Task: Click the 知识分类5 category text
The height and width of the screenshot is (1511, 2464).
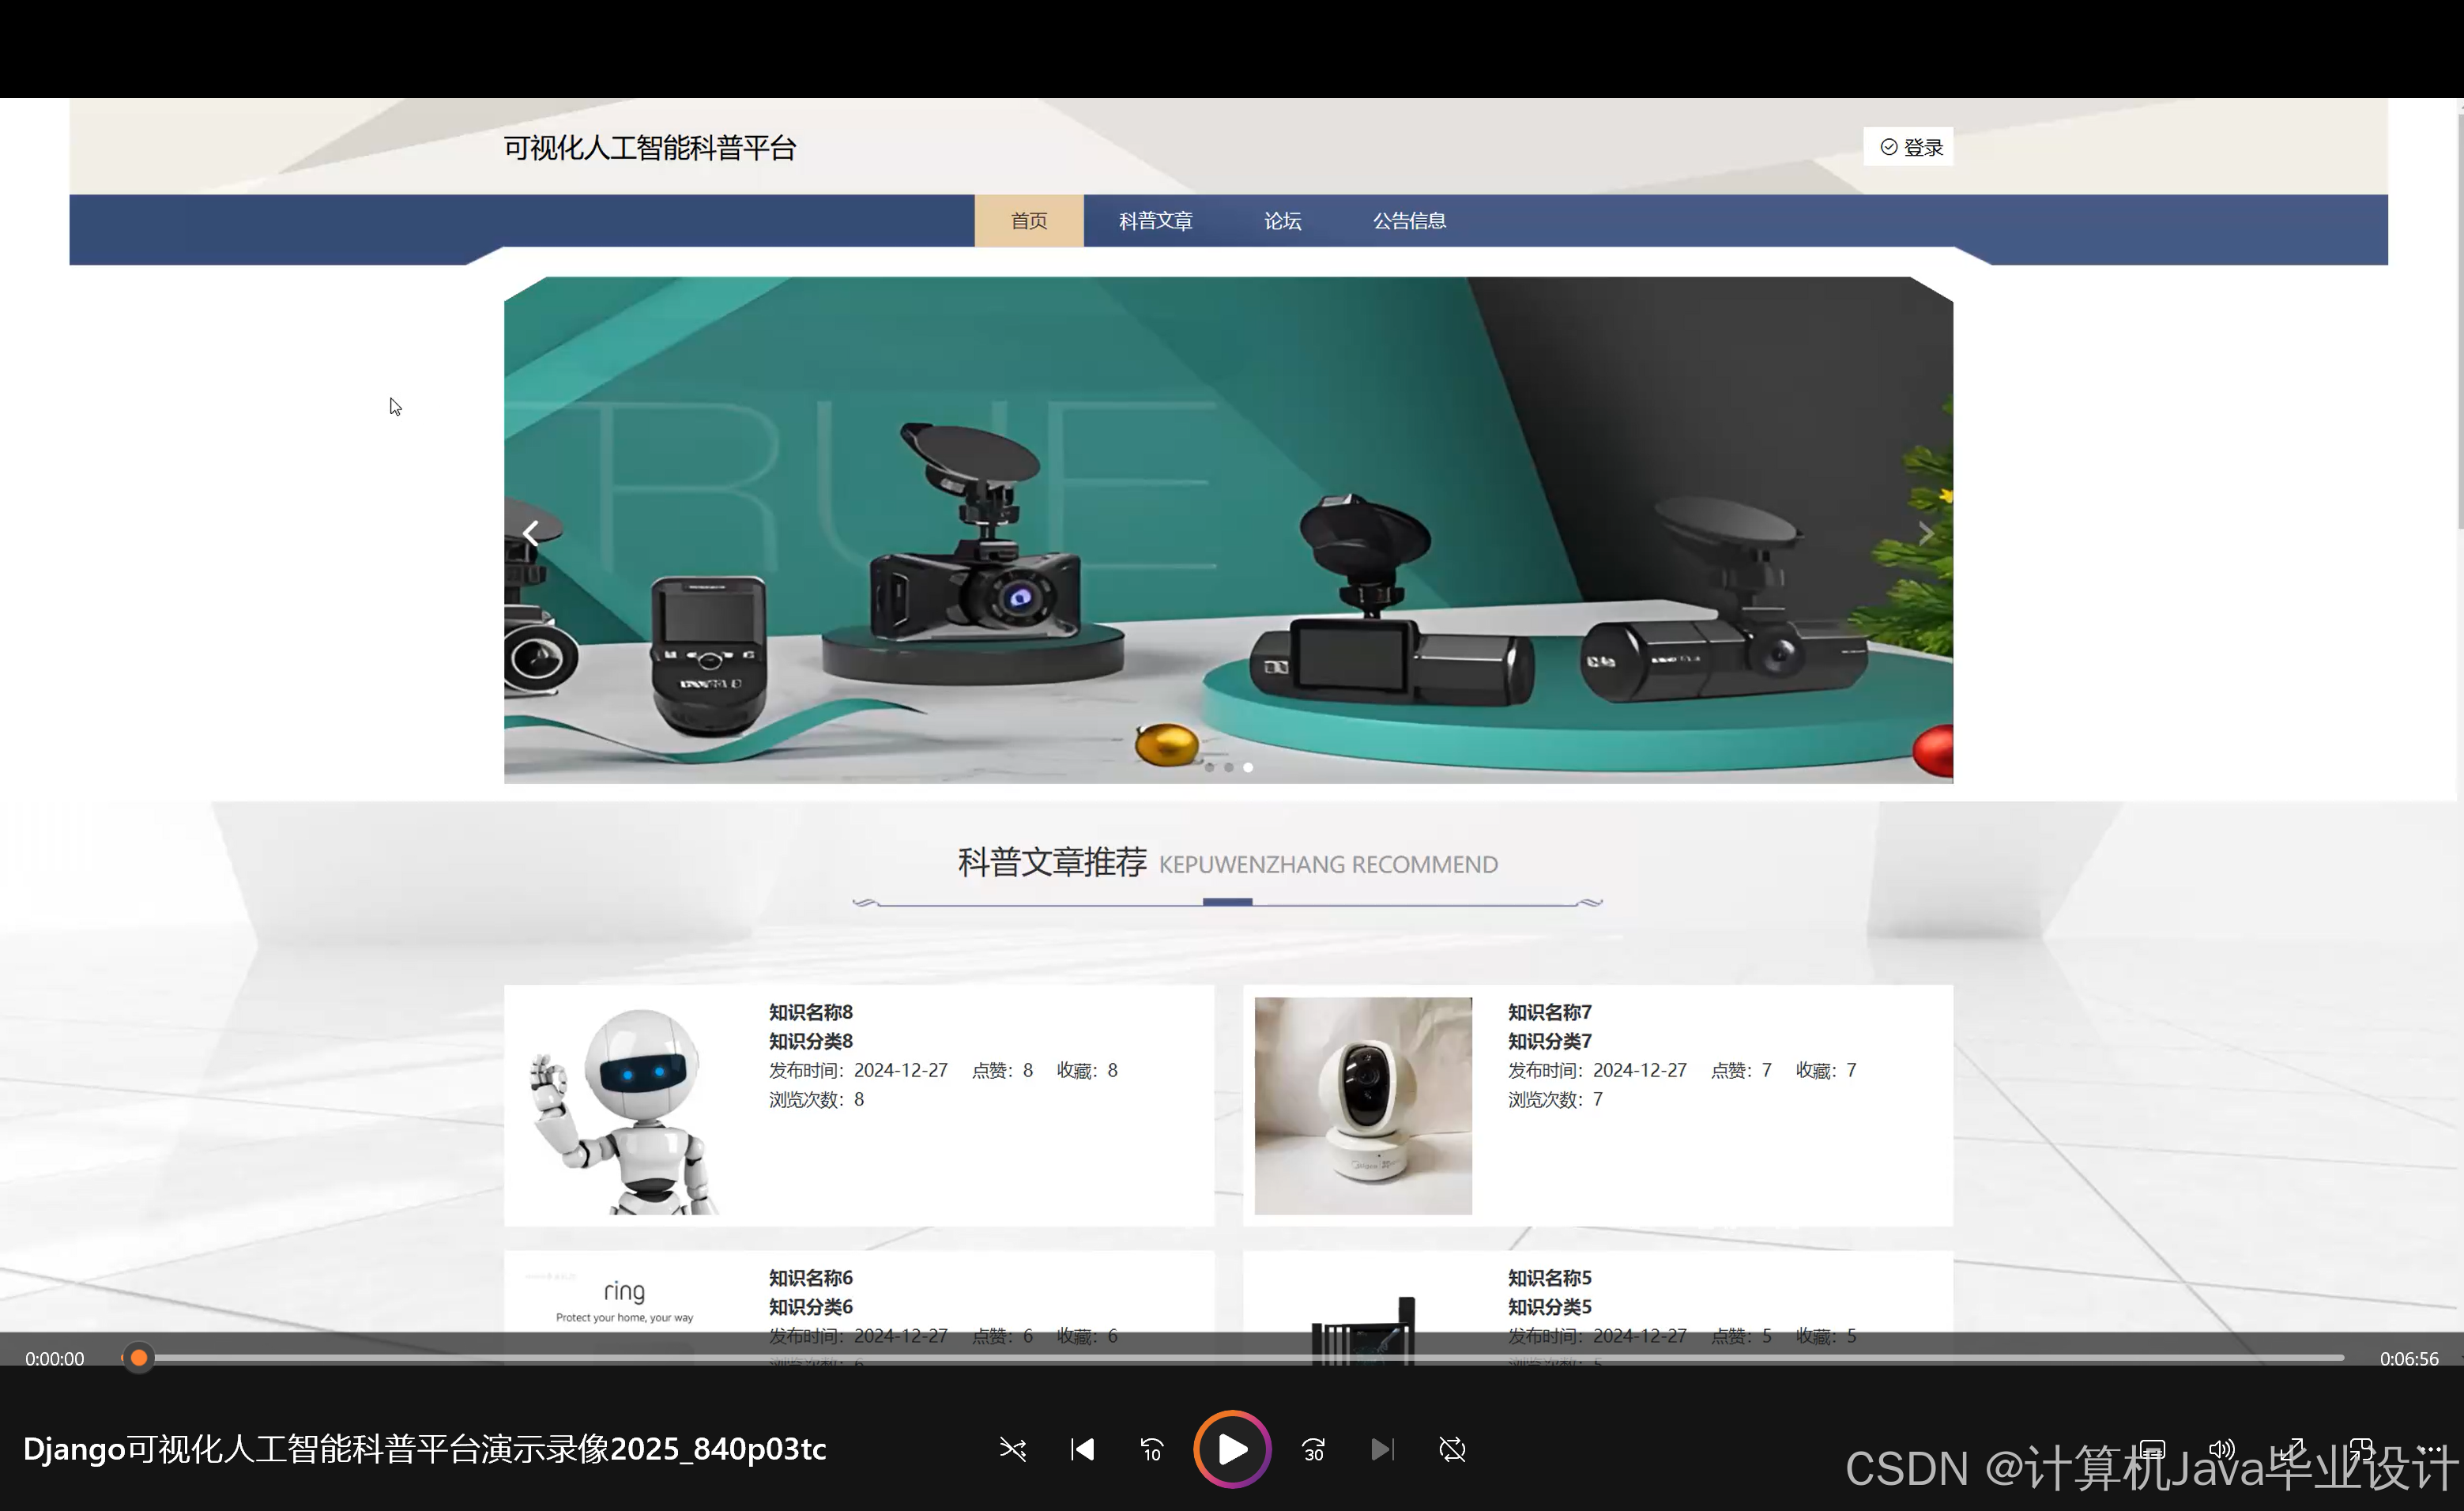Action: tap(1549, 1307)
